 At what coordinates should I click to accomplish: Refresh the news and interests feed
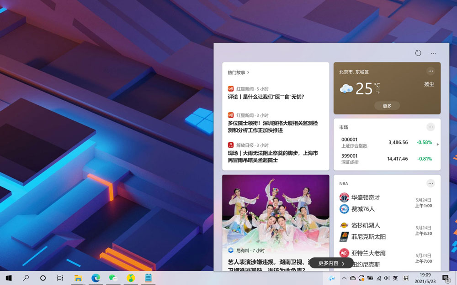pyautogui.click(x=418, y=53)
